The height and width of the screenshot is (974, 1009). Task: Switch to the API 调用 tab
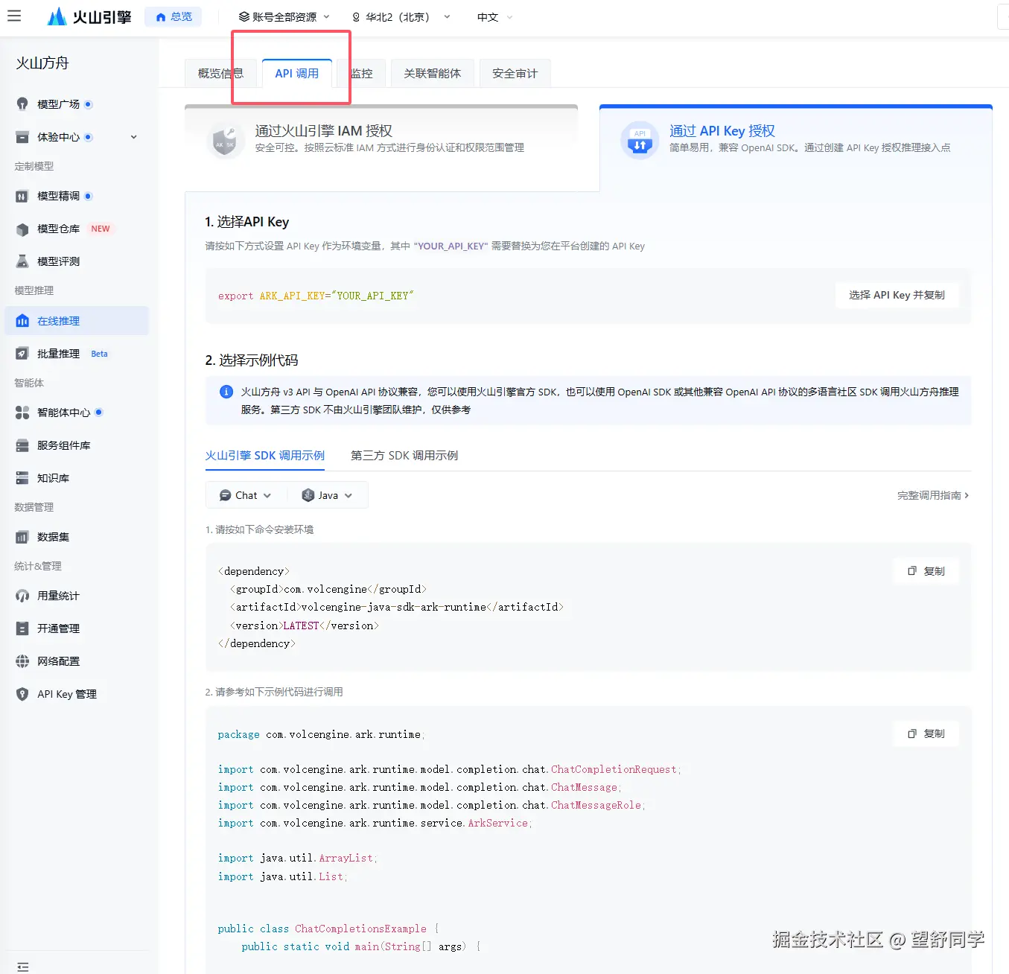click(297, 73)
